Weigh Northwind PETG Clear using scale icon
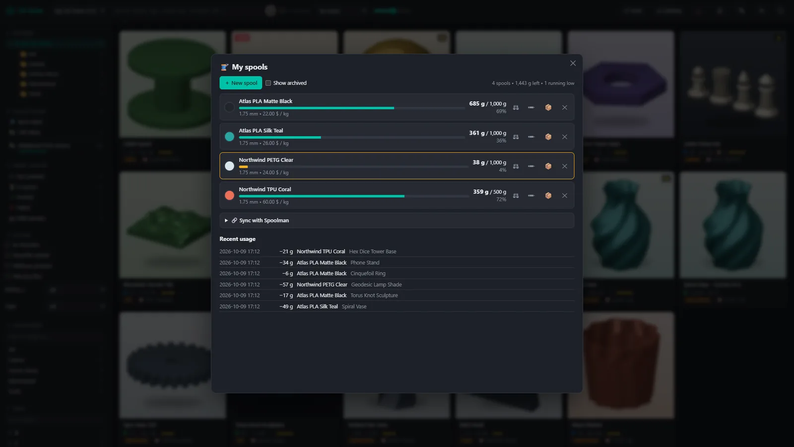Screen dimensions: 794x447 coord(516,166)
